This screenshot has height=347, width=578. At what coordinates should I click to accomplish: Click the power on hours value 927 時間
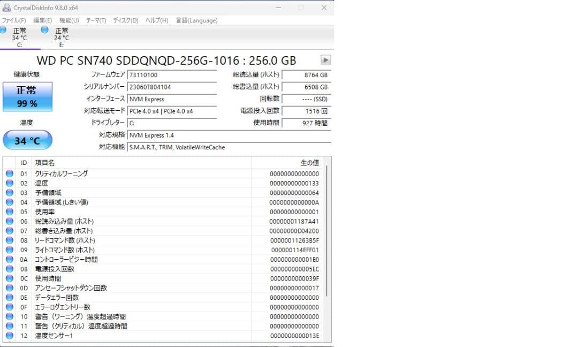306,123
